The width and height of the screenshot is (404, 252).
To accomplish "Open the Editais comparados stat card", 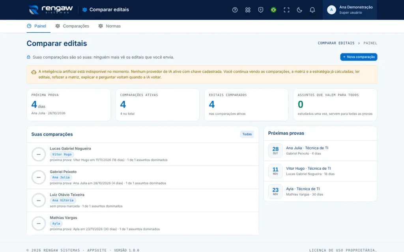I will coord(246,105).
